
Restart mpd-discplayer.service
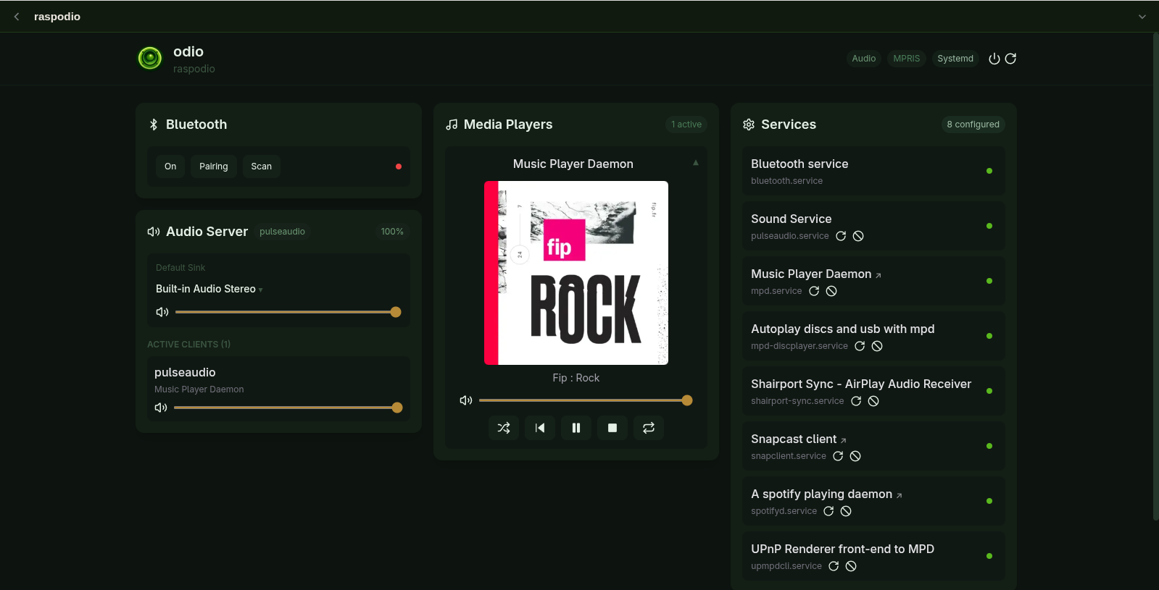(x=860, y=346)
